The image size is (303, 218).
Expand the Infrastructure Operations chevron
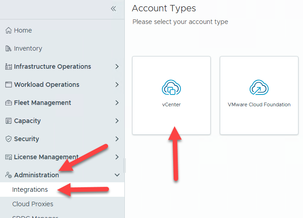(x=117, y=66)
